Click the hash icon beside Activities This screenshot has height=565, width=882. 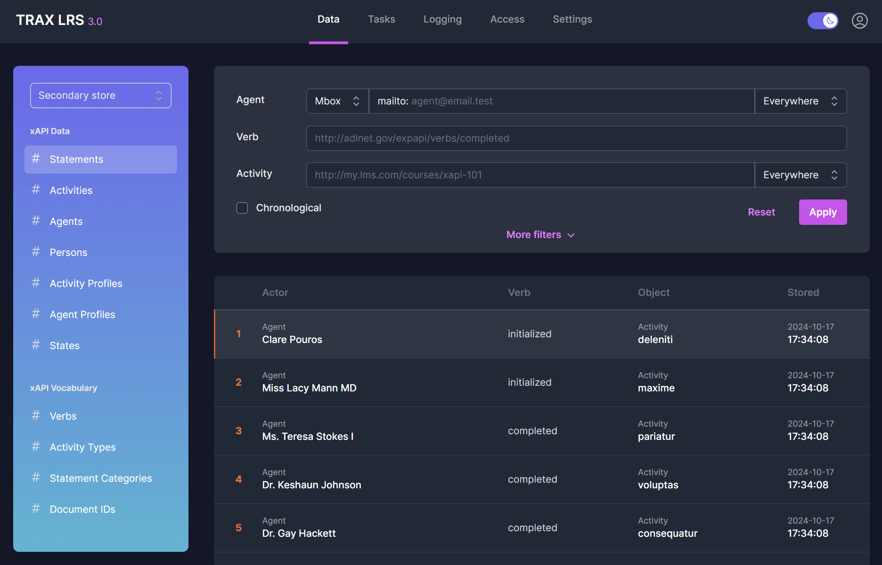pyautogui.click(x=36, y=190)
